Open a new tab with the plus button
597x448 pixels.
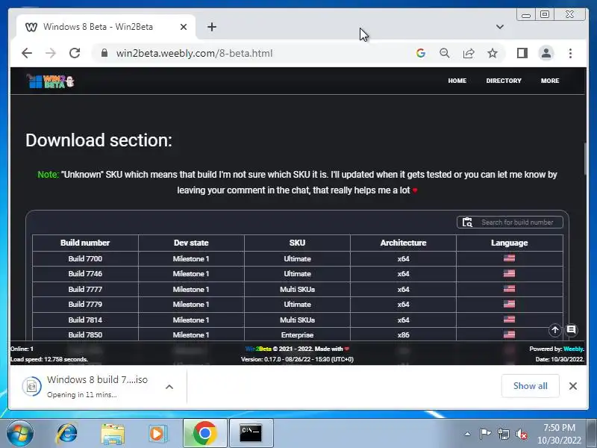pyautogui.click(x=212, y=27)
